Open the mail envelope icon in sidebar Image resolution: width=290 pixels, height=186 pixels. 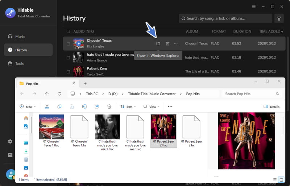point(10,155)
